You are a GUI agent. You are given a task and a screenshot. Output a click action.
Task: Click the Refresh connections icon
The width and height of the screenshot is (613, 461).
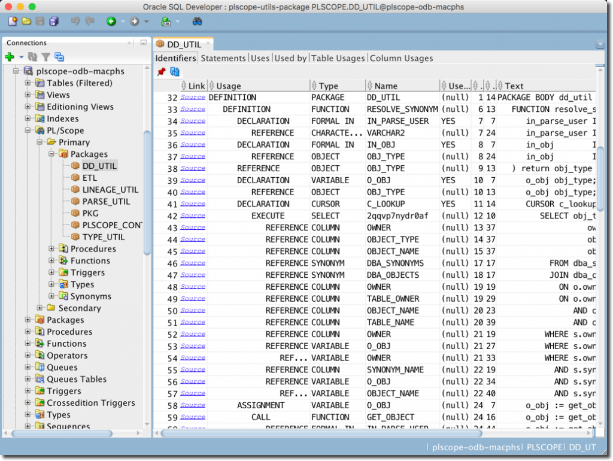point(32,57)
